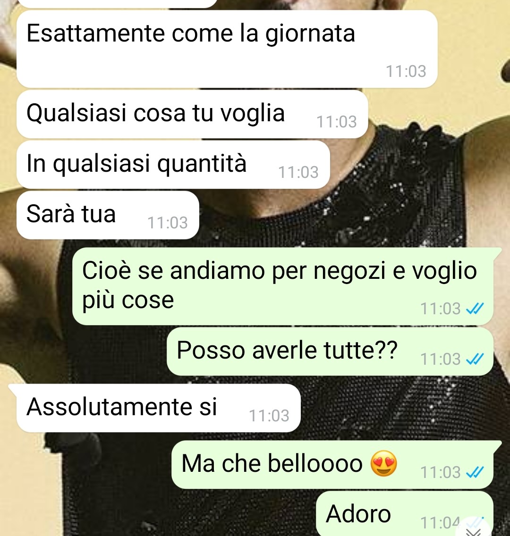The image size is (510, 536).
Task: Tap the 11:03 timestamp on 'Sarà tua'
Action: pyautogui.click(x=168, y=223)
